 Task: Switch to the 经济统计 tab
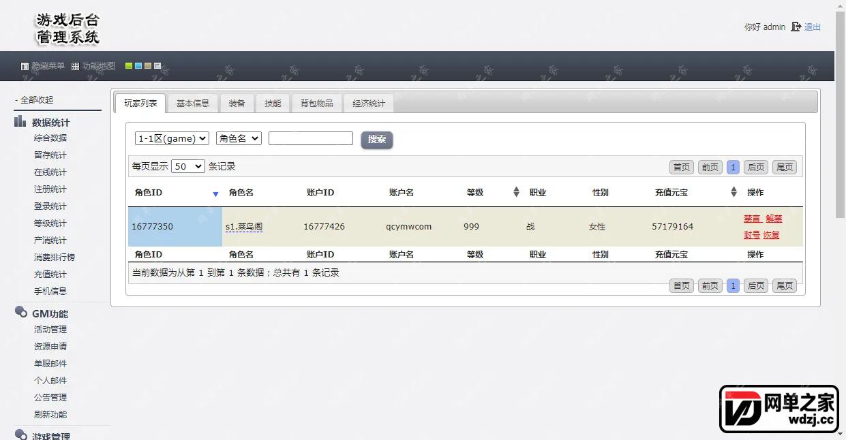[x=369, y=103]
